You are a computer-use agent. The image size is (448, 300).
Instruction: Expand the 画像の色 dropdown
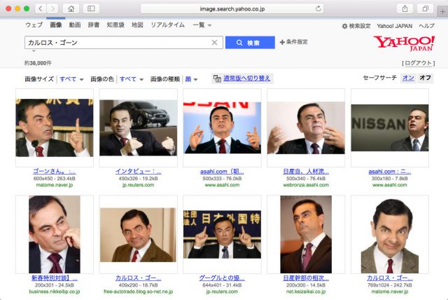[132, 79]
